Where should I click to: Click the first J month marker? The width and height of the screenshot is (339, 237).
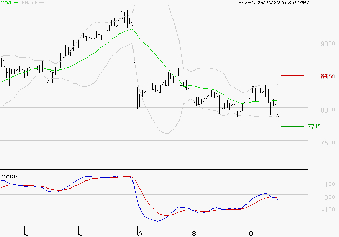[x=27, y=234]
